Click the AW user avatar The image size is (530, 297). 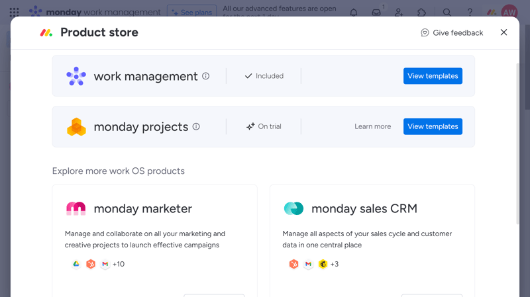tap(509, 13)
